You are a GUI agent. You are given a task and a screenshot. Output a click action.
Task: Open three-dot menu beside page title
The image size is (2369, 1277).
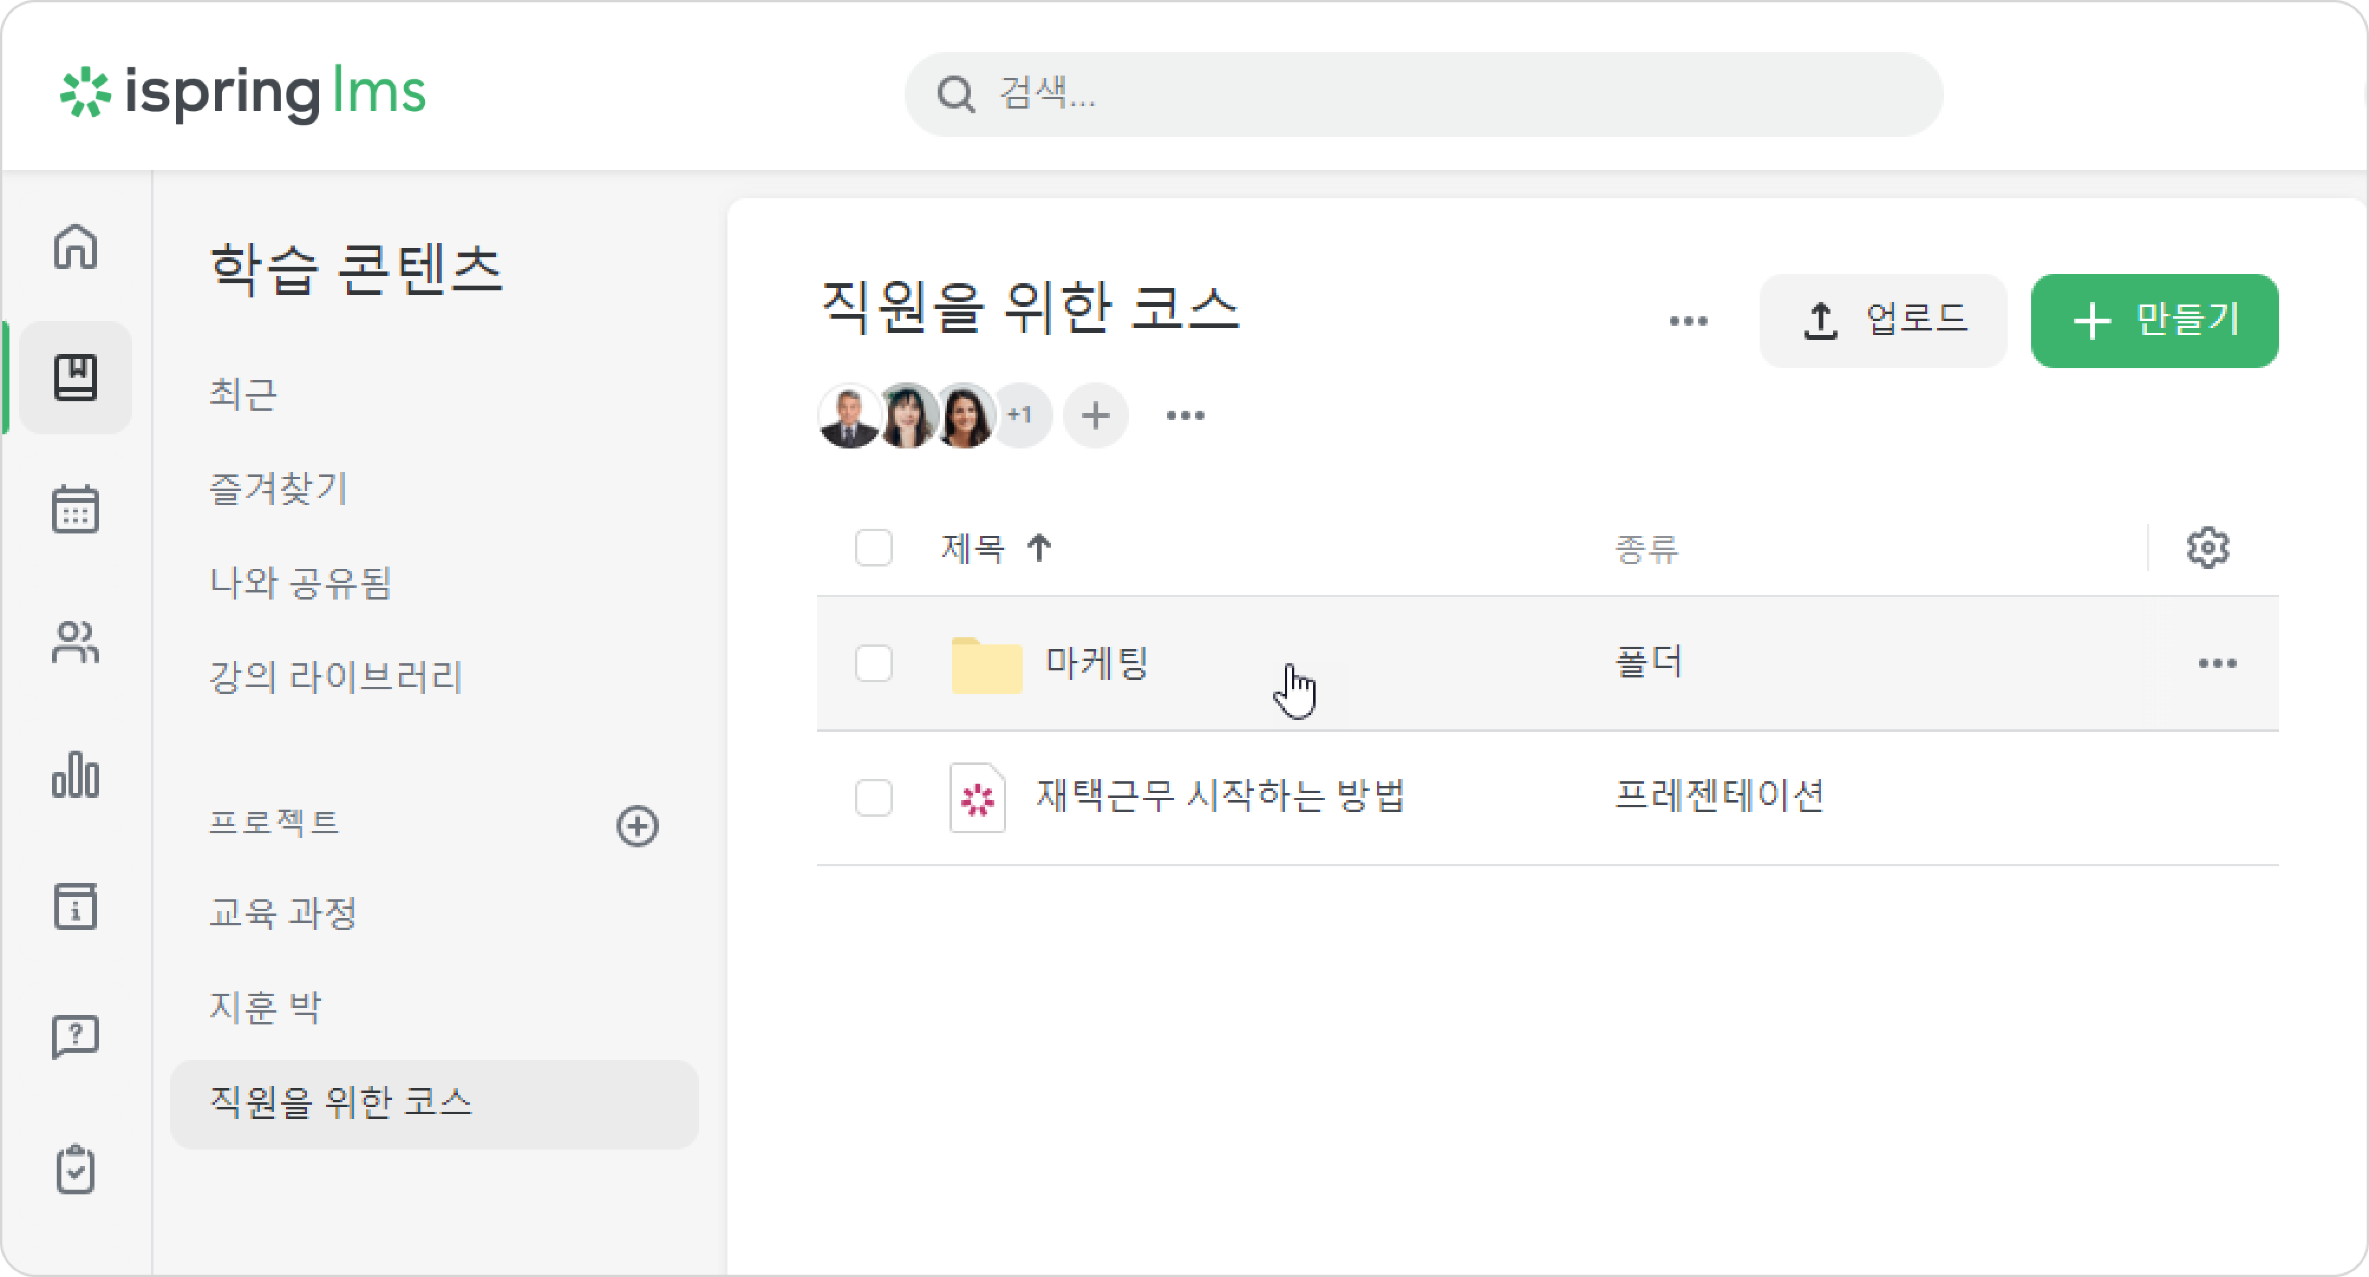click(x=1688, y=321)
